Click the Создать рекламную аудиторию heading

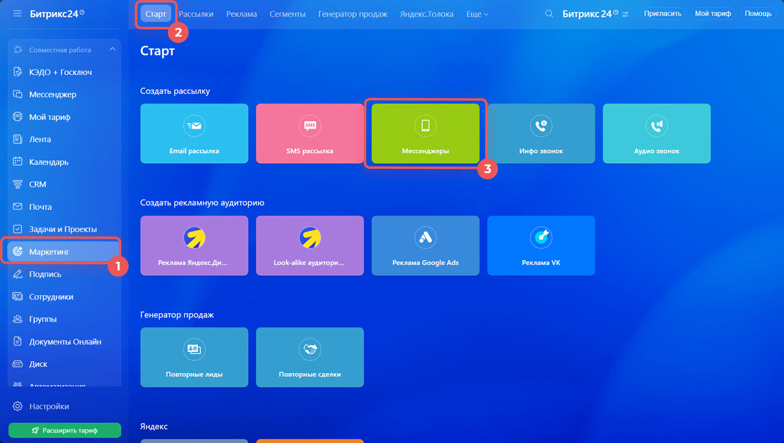point(202,203)
